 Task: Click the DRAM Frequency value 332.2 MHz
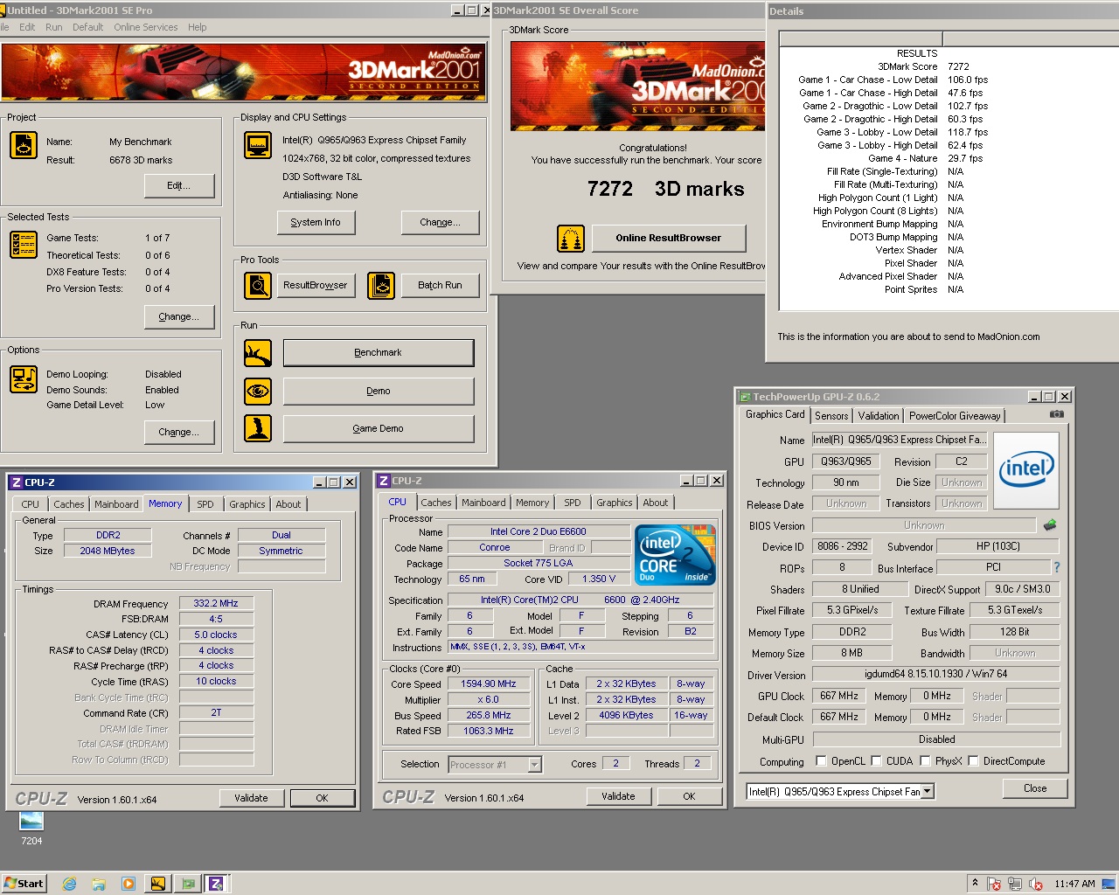coord(216,603)
